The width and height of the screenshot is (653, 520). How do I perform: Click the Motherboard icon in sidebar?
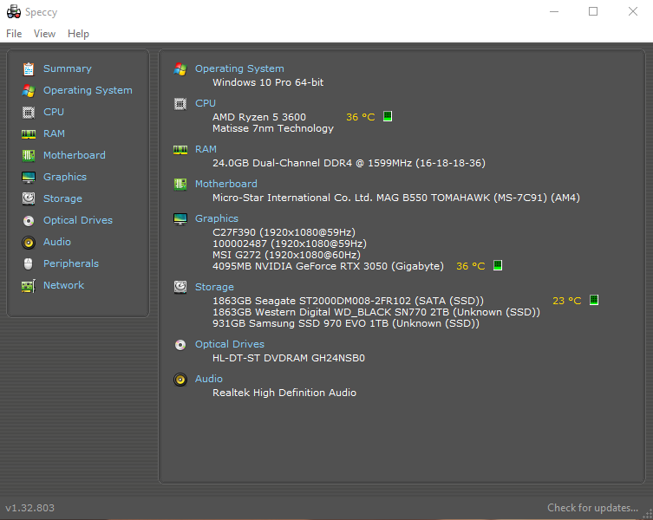tap(29, 155)
